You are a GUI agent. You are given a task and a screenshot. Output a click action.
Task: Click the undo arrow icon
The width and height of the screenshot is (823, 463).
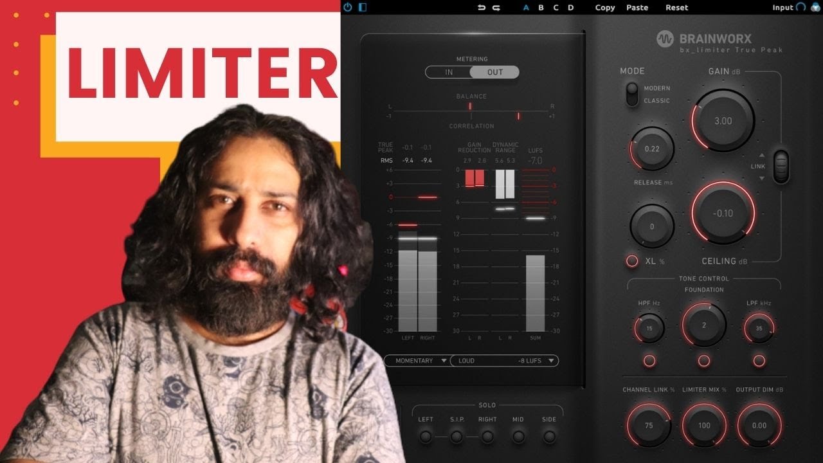coord(482,8)
